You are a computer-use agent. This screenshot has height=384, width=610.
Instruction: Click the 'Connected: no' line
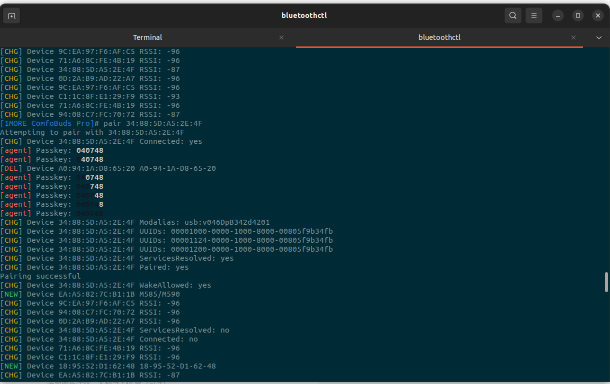99,339
